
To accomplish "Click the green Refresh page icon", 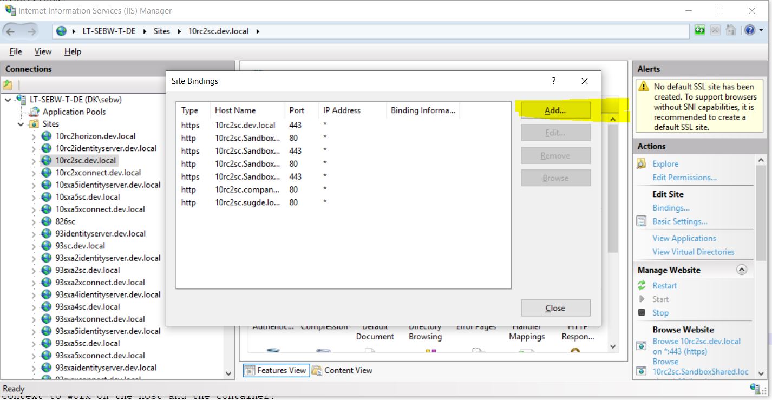I will point(699,30).
